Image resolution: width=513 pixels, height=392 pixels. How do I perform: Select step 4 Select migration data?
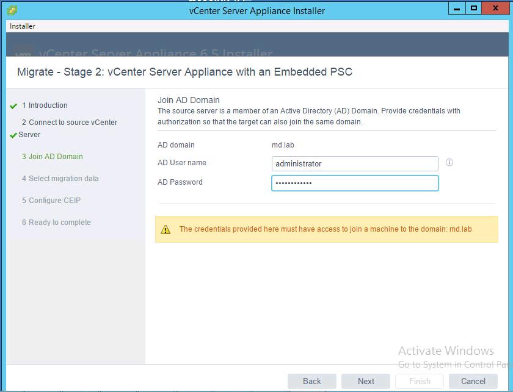point(60,179)
